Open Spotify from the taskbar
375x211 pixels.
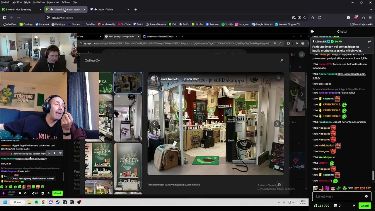tap(36, 202)
